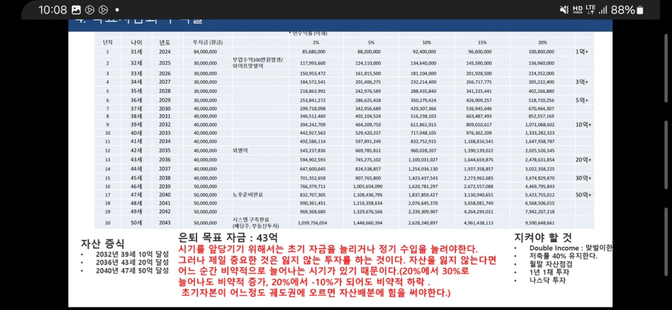The height and width of the screenshot is (310, 672).
Task: Select the value 2,478,631,854
Action: tap(540, 160)
